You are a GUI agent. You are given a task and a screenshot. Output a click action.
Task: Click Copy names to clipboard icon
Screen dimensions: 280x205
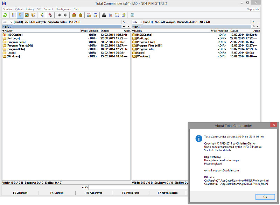point(124,15)
